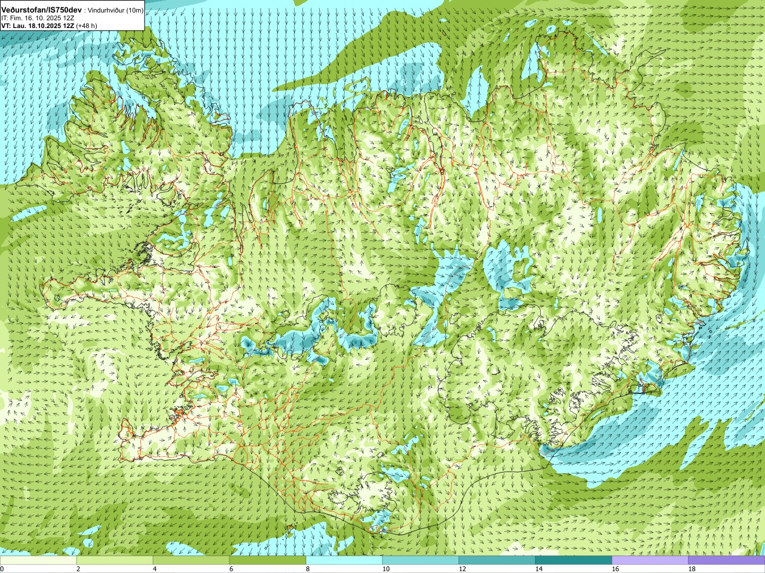The height and width of the screenshot is (573, 765).
Task: Click legend scale value 2
Action: point(78,569)
